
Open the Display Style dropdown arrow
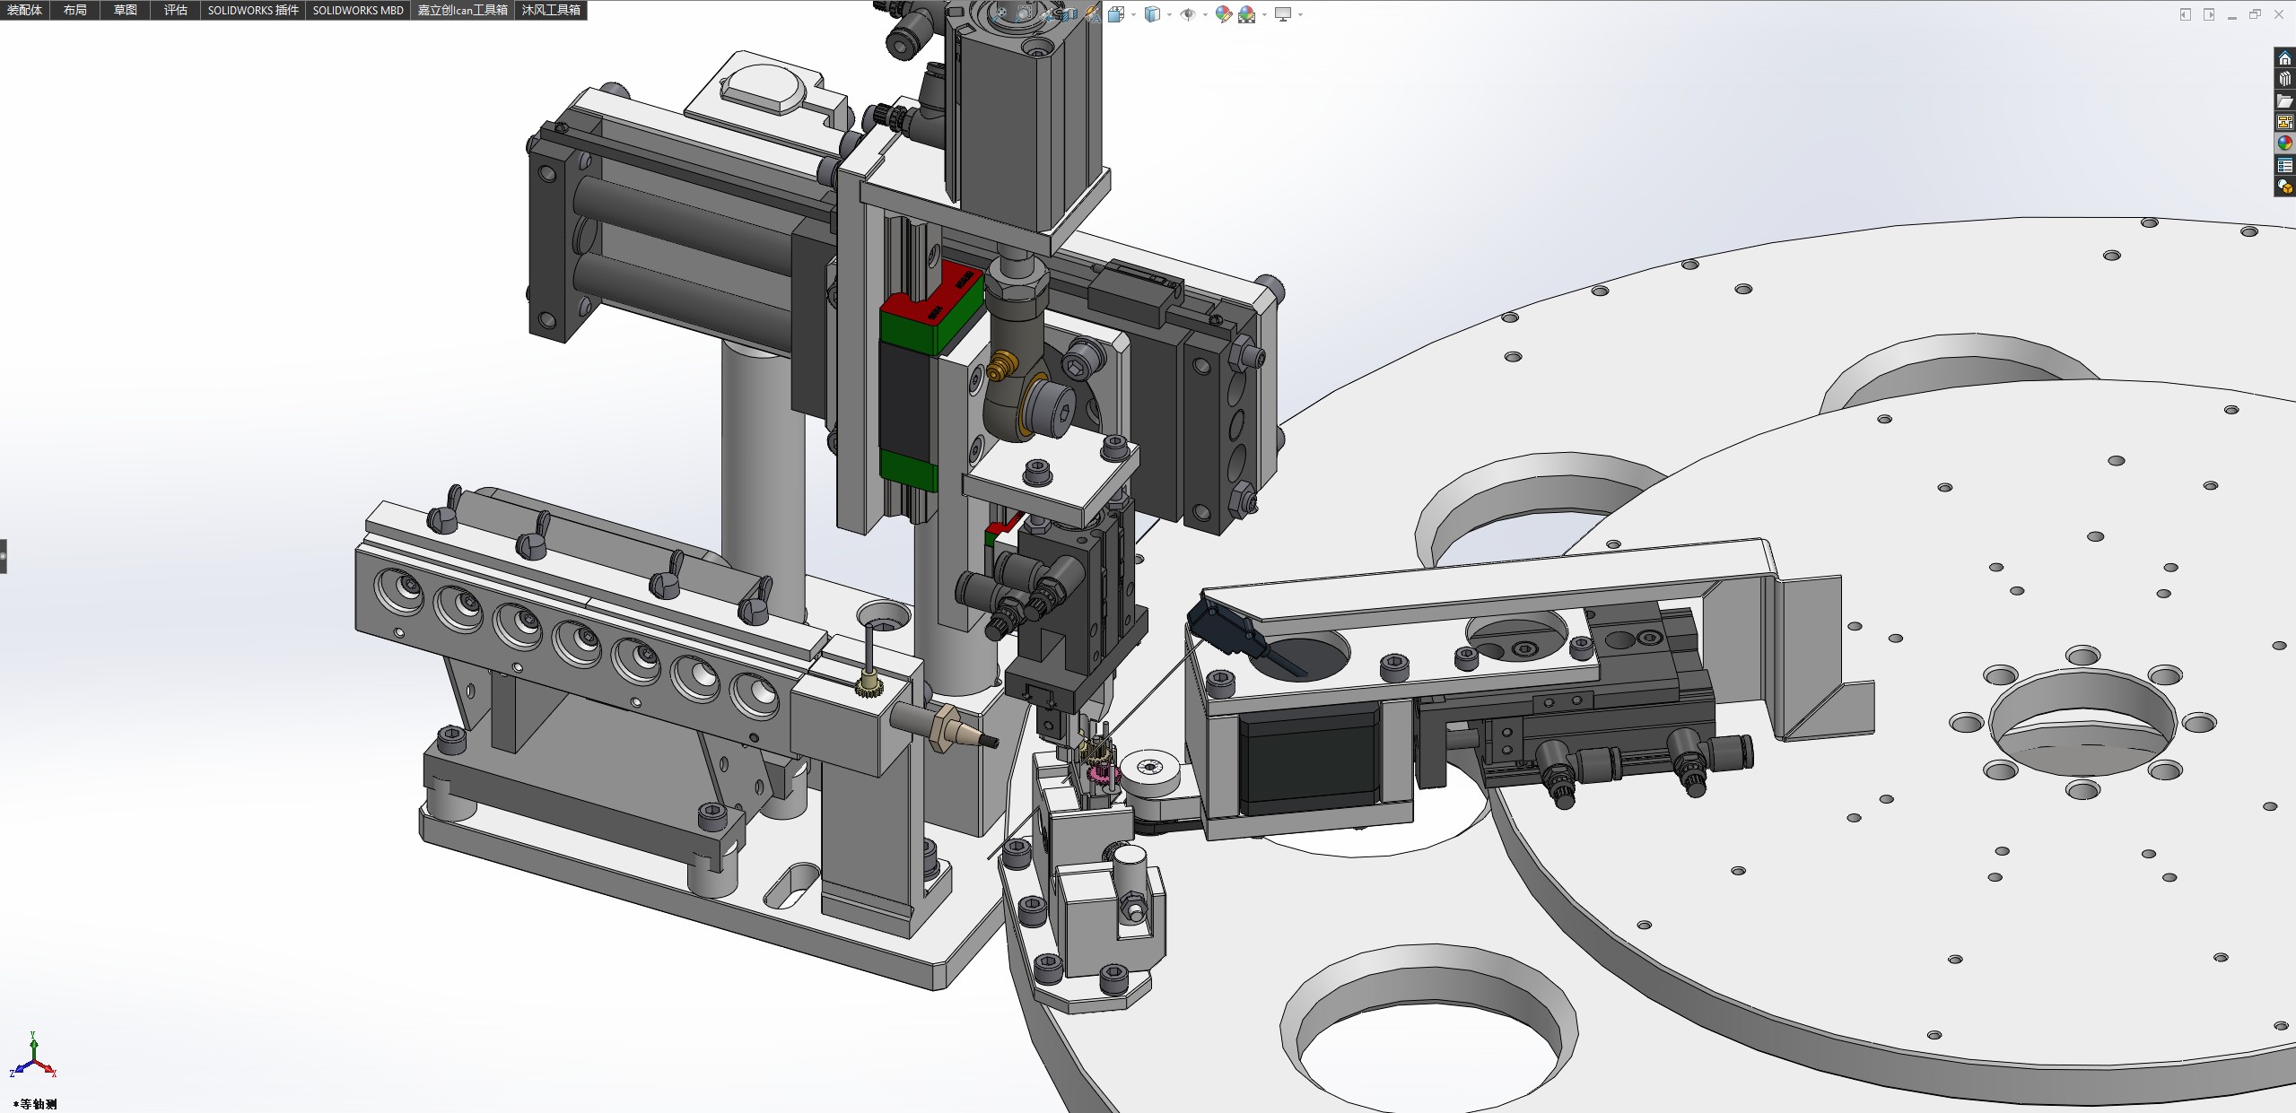tap(1169, 14)
